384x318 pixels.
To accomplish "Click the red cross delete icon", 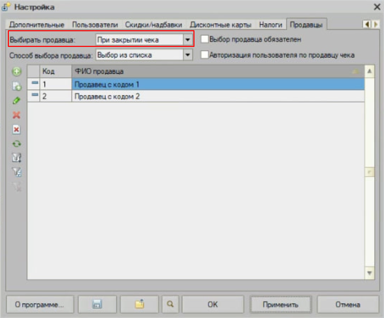I will coord(17,115).
